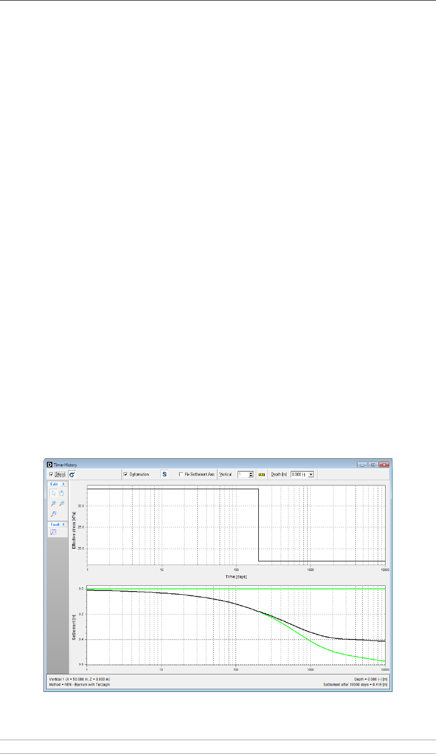Screen dimensions: 436x754
Task: Click the yellow ruler icon
Action: [x=261, y=474]
